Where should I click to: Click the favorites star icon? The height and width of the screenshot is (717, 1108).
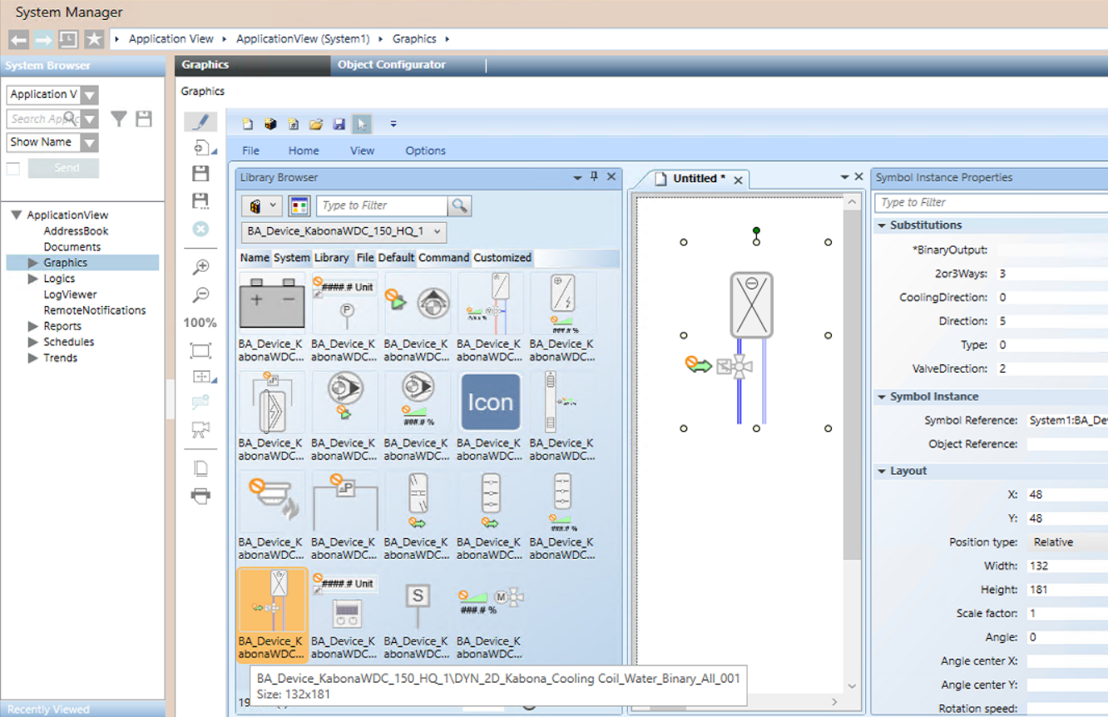point(94,39)
